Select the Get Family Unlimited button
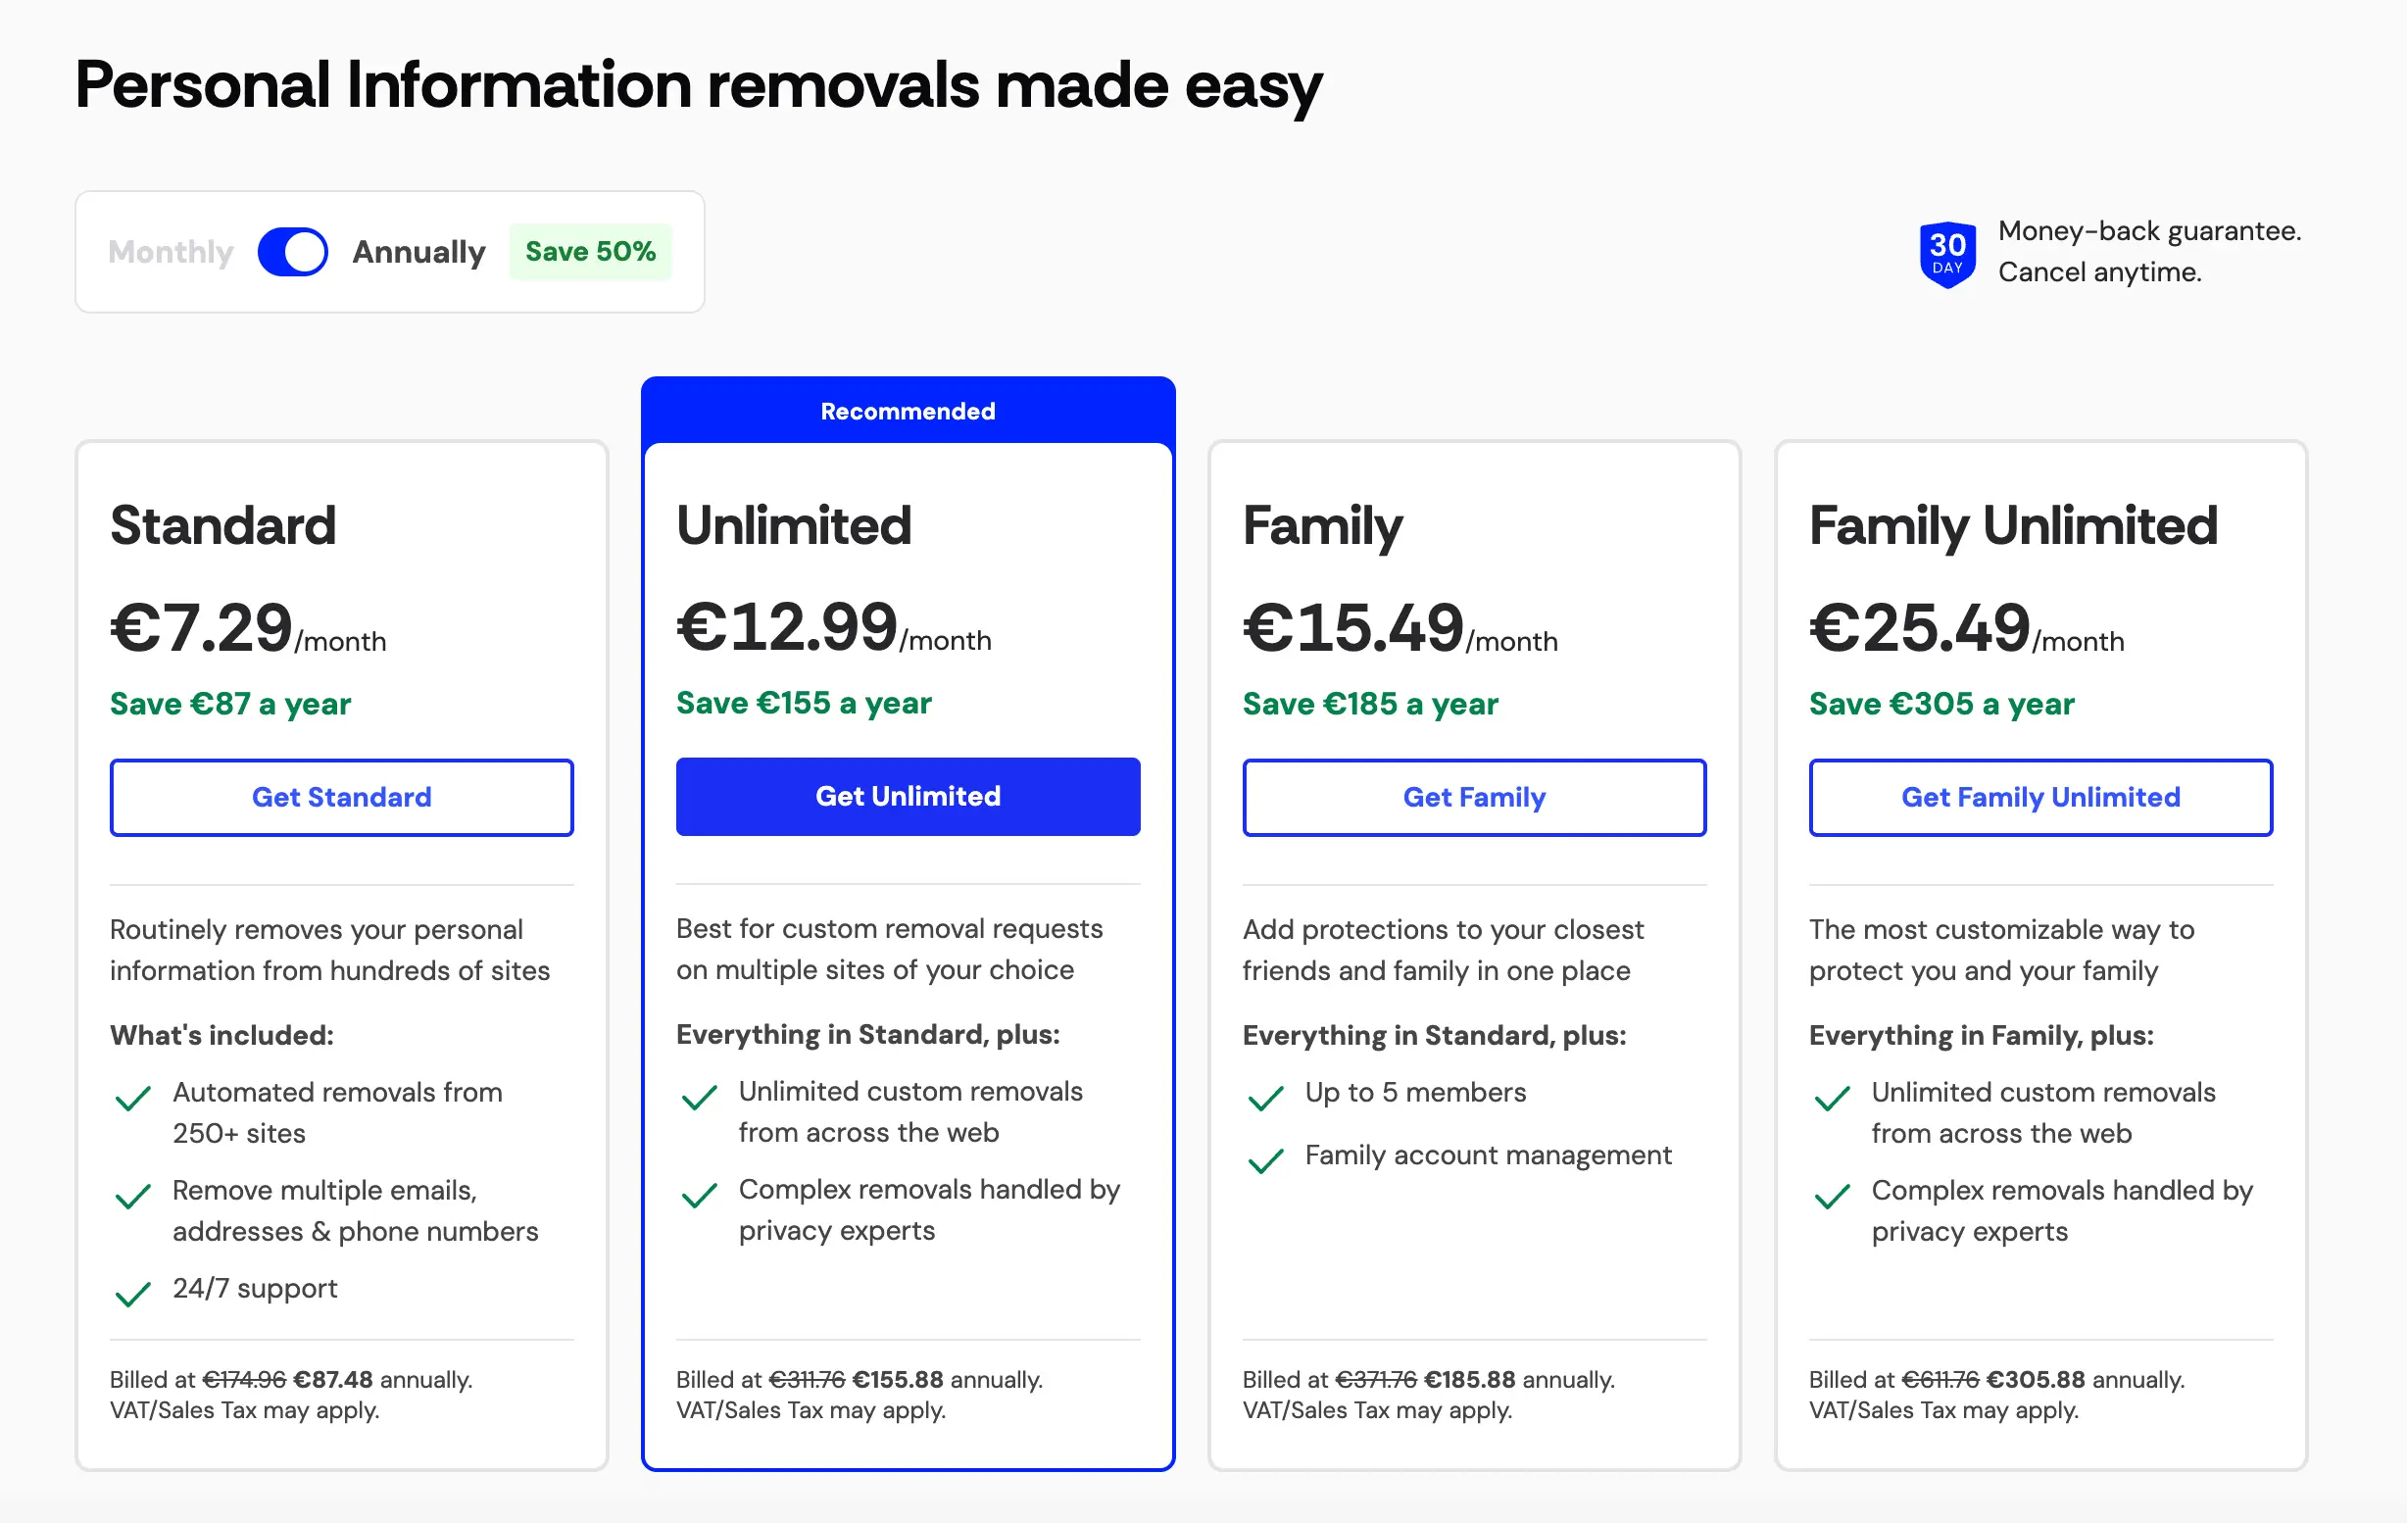2407x1523 pixels. point(2040,798)
